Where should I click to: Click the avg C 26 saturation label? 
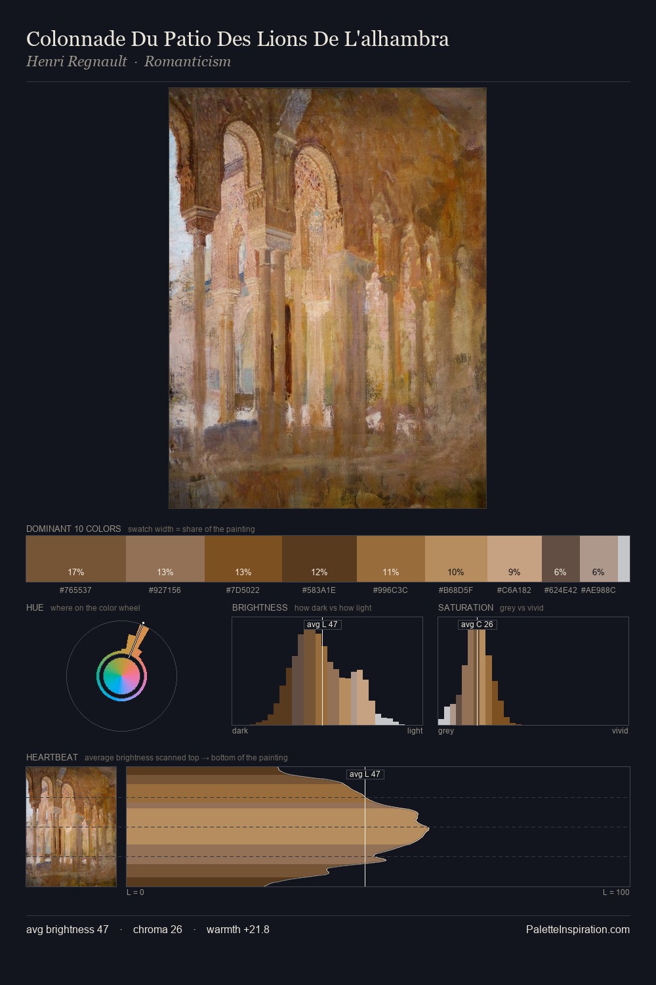tap(477, 624)
